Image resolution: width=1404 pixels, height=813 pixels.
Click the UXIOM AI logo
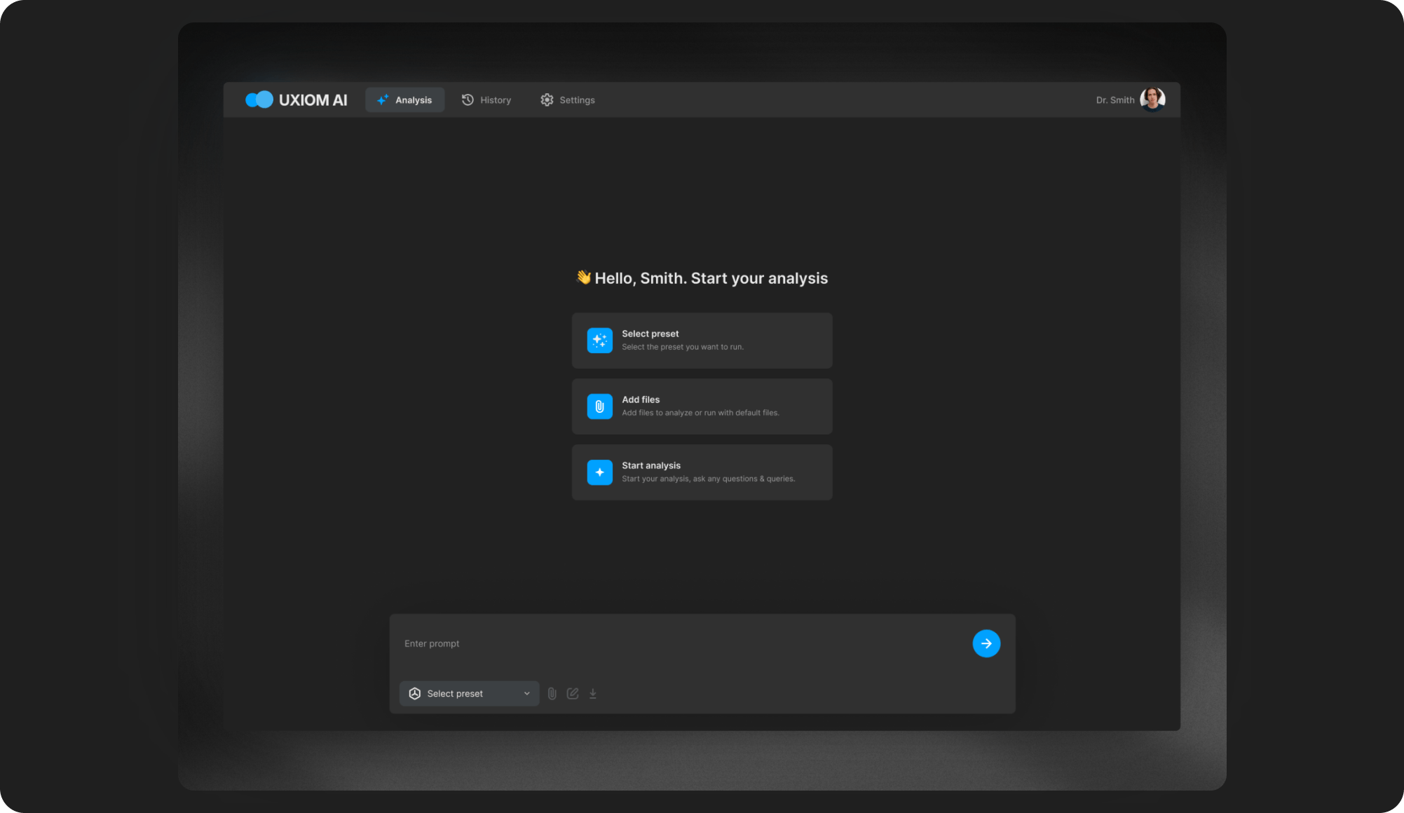(296, 100)
